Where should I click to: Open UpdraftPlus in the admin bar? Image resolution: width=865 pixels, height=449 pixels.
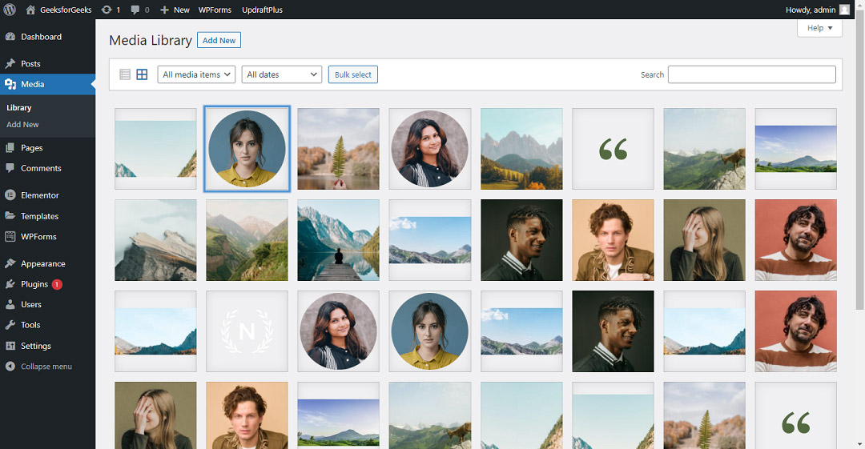[262, 10]
